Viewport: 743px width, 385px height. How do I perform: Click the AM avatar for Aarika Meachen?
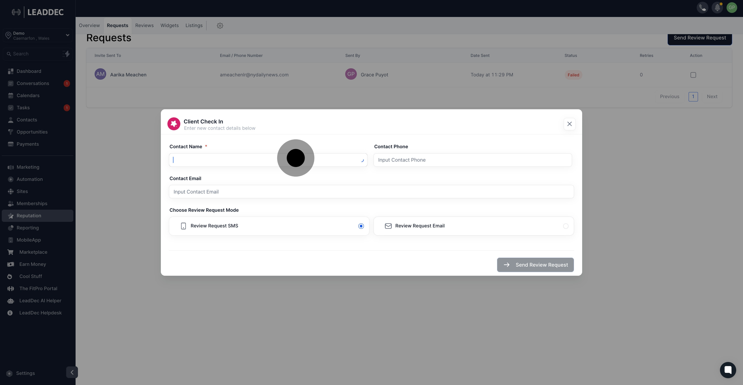(100, 74)
